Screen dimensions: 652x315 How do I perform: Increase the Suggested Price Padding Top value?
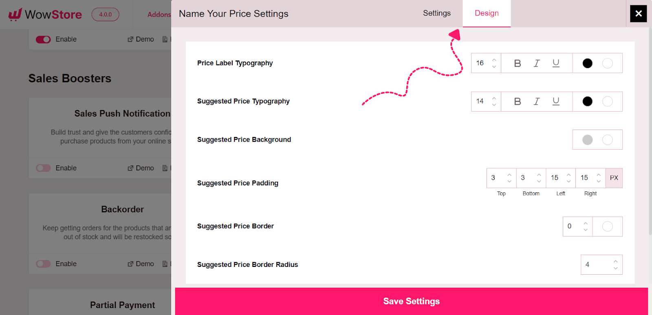pos(509,175)
